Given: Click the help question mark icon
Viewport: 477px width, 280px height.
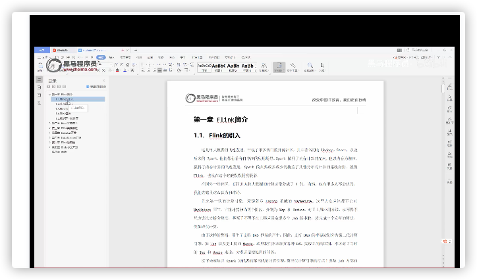Looking at the screenshot, I should tap(438, 57).
